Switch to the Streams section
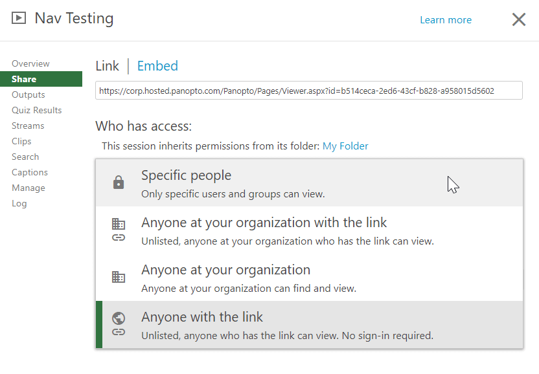The image size is (539, 374). coord(28,126)
